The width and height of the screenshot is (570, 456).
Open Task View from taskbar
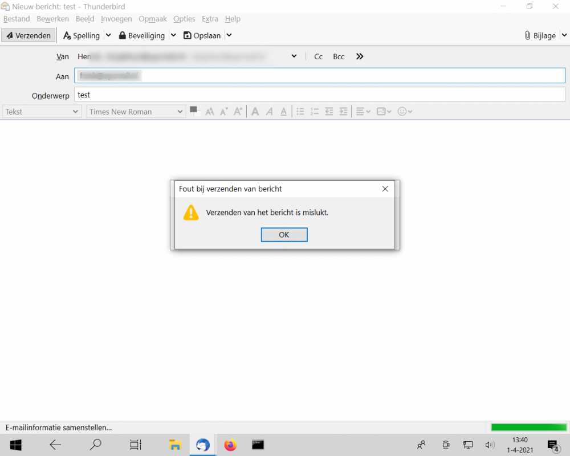(136, 445)
